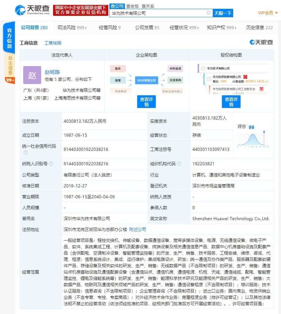Select company type 有限责任公司(法人独资)

click(x=88, y=175)
